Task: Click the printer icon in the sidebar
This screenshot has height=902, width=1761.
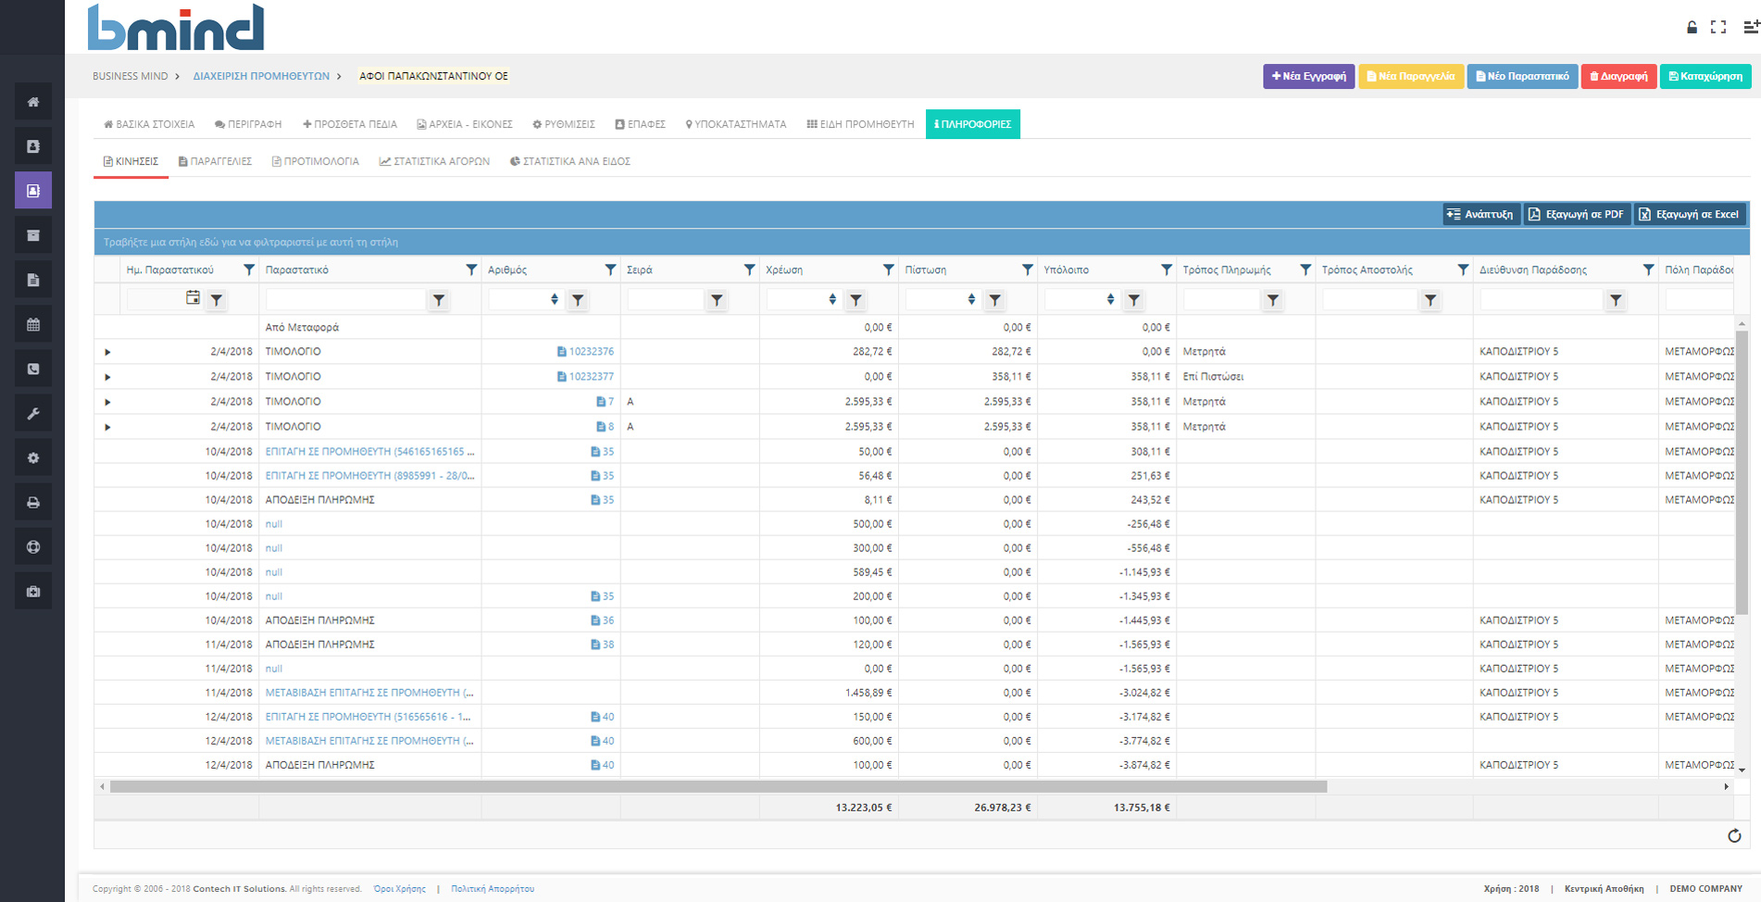Action: (x=33, y=502)
